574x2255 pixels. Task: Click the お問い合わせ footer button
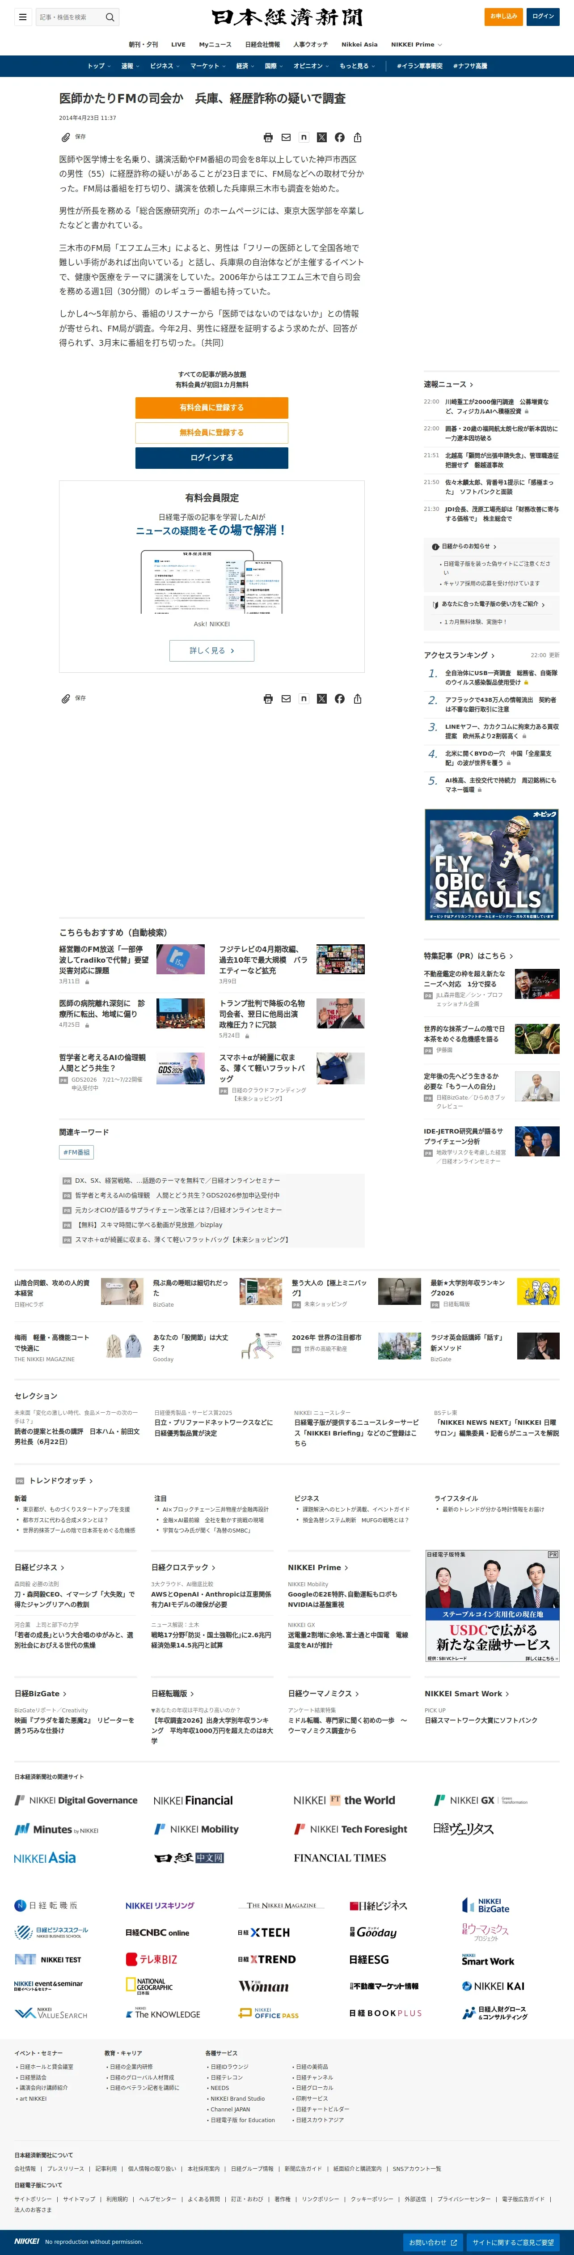[x=433, y=2242]
